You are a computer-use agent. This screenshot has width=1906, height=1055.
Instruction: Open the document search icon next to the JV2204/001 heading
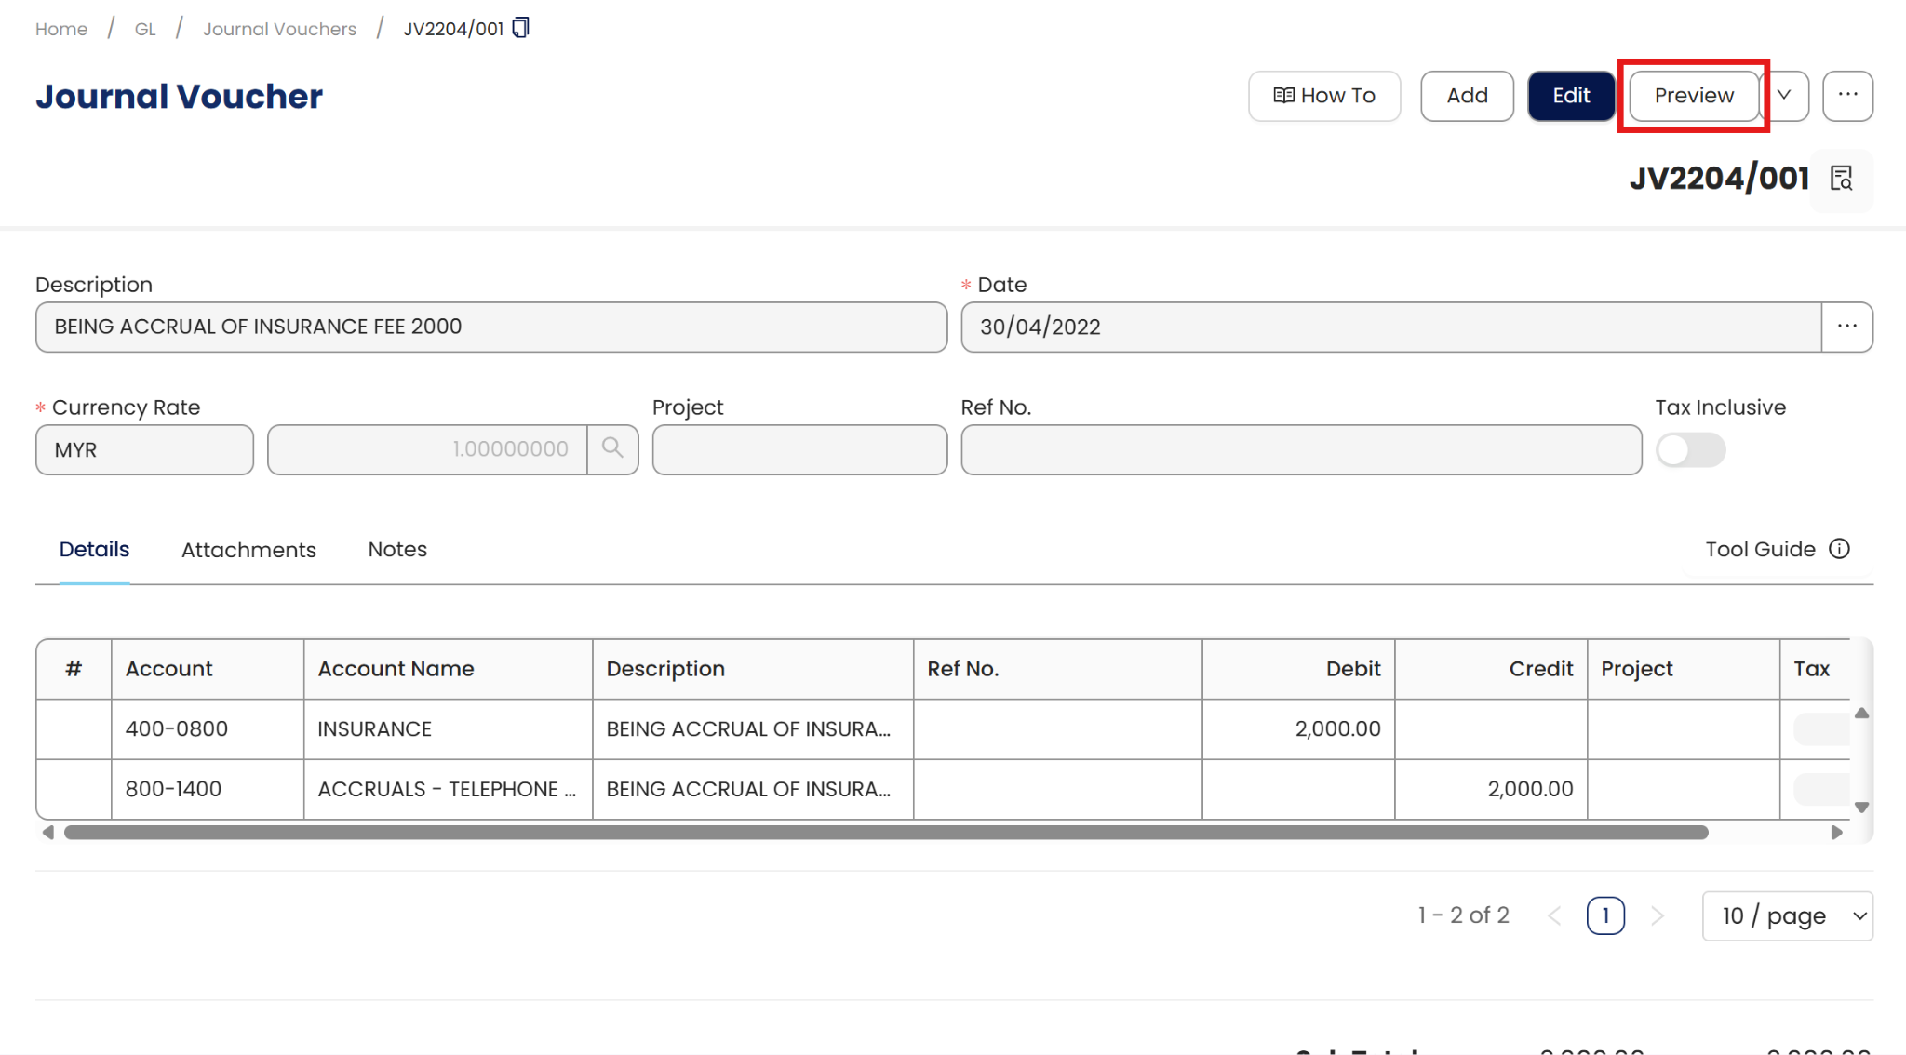1841,179
